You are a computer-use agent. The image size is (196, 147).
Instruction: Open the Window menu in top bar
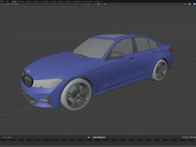pos(2,1)
